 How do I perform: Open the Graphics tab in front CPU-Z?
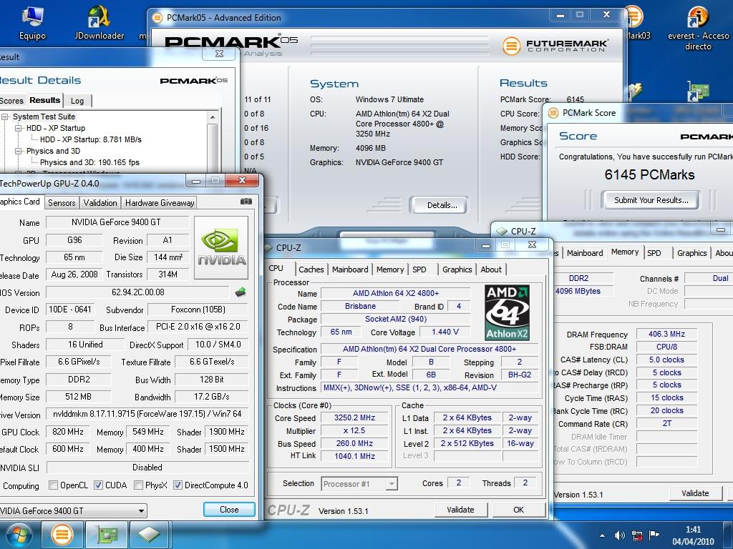(x=457, y=269)
